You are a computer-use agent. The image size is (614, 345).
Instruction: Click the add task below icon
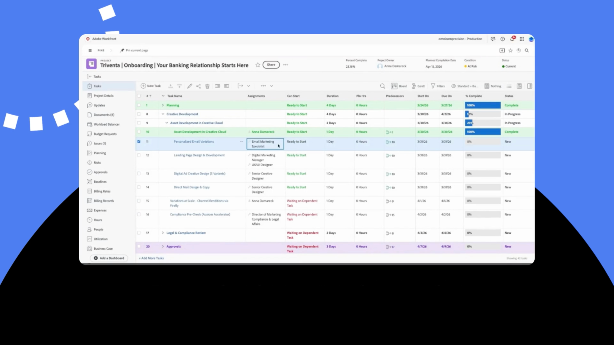pos(179,86)
